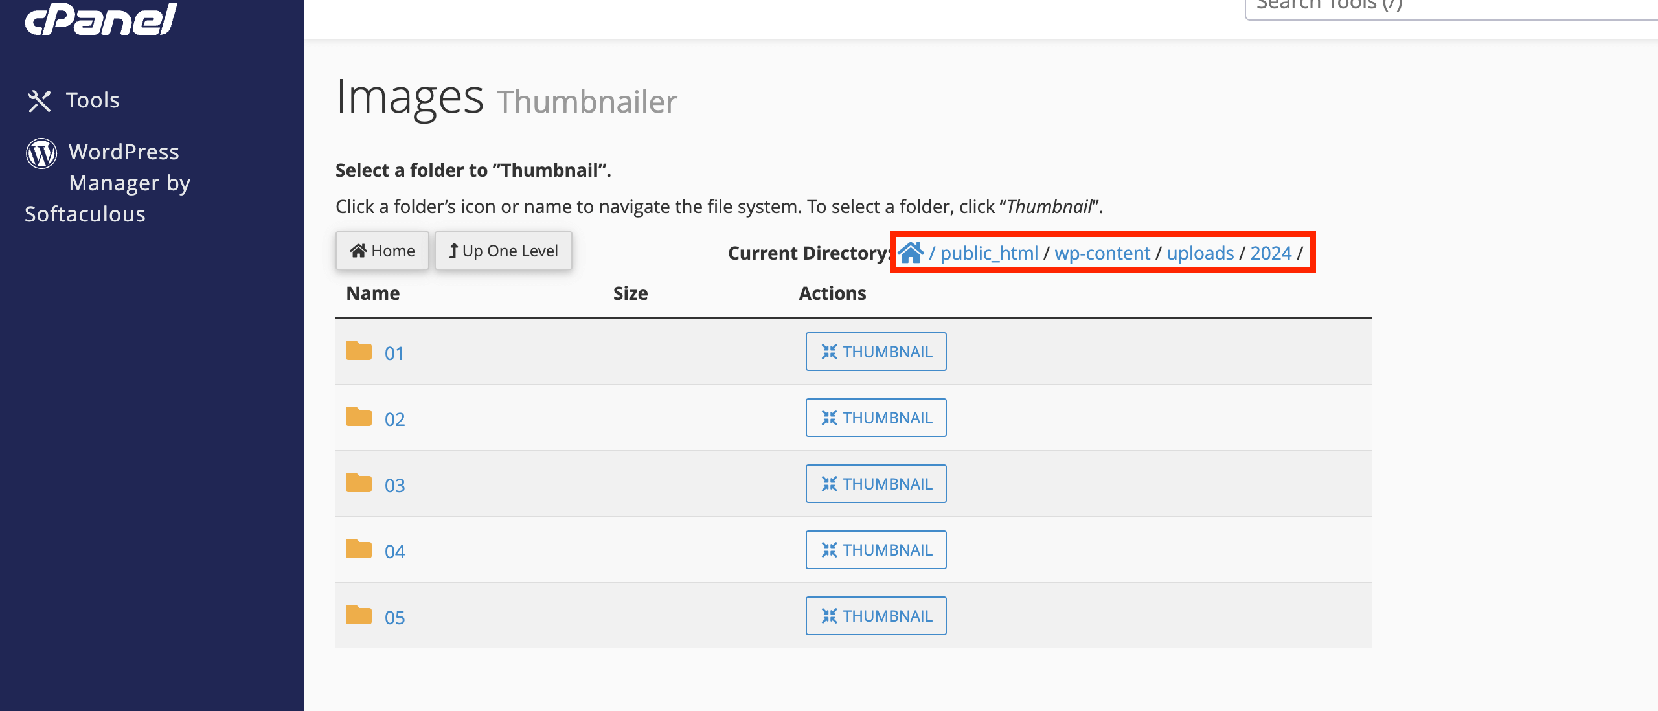This screenshot has width=1658, height=711.
Task: Click the folder icon for 05
Action: coord(359,615)
